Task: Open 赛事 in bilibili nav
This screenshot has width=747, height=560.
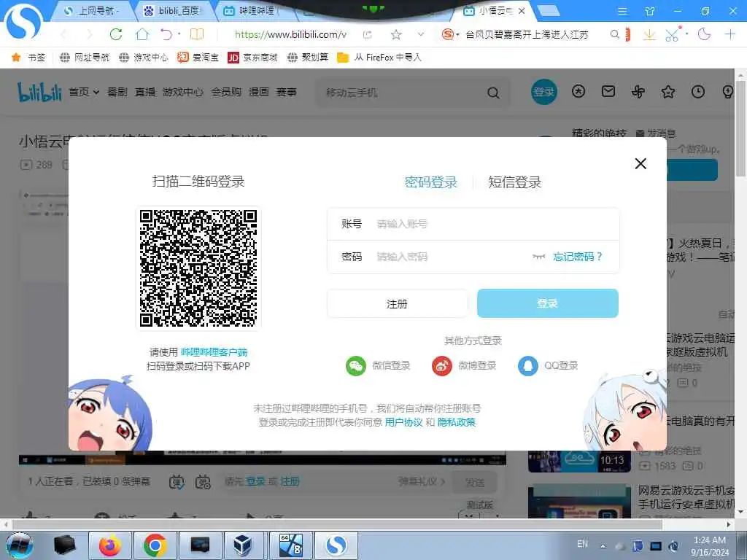Action: click(x=287, y=92)
